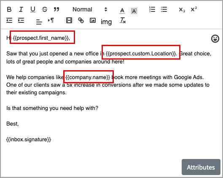Click the Attributes button

point(201,167)
